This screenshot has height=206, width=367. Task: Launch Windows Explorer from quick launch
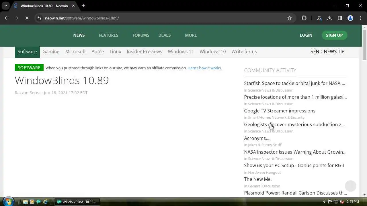coord(25,202)
